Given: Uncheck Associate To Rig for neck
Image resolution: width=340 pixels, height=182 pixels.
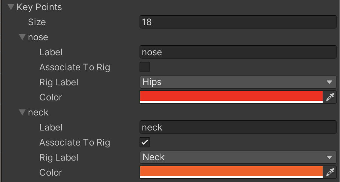Looking at the screenshot, I should [145, 143].
